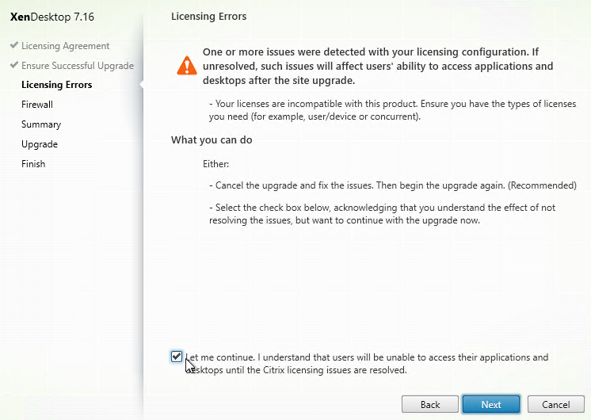Image resolution: width=591 pixels, height=420 pixels.
Task: Select the Upgrade step in sidebar
Action: (x=40, y=144)
